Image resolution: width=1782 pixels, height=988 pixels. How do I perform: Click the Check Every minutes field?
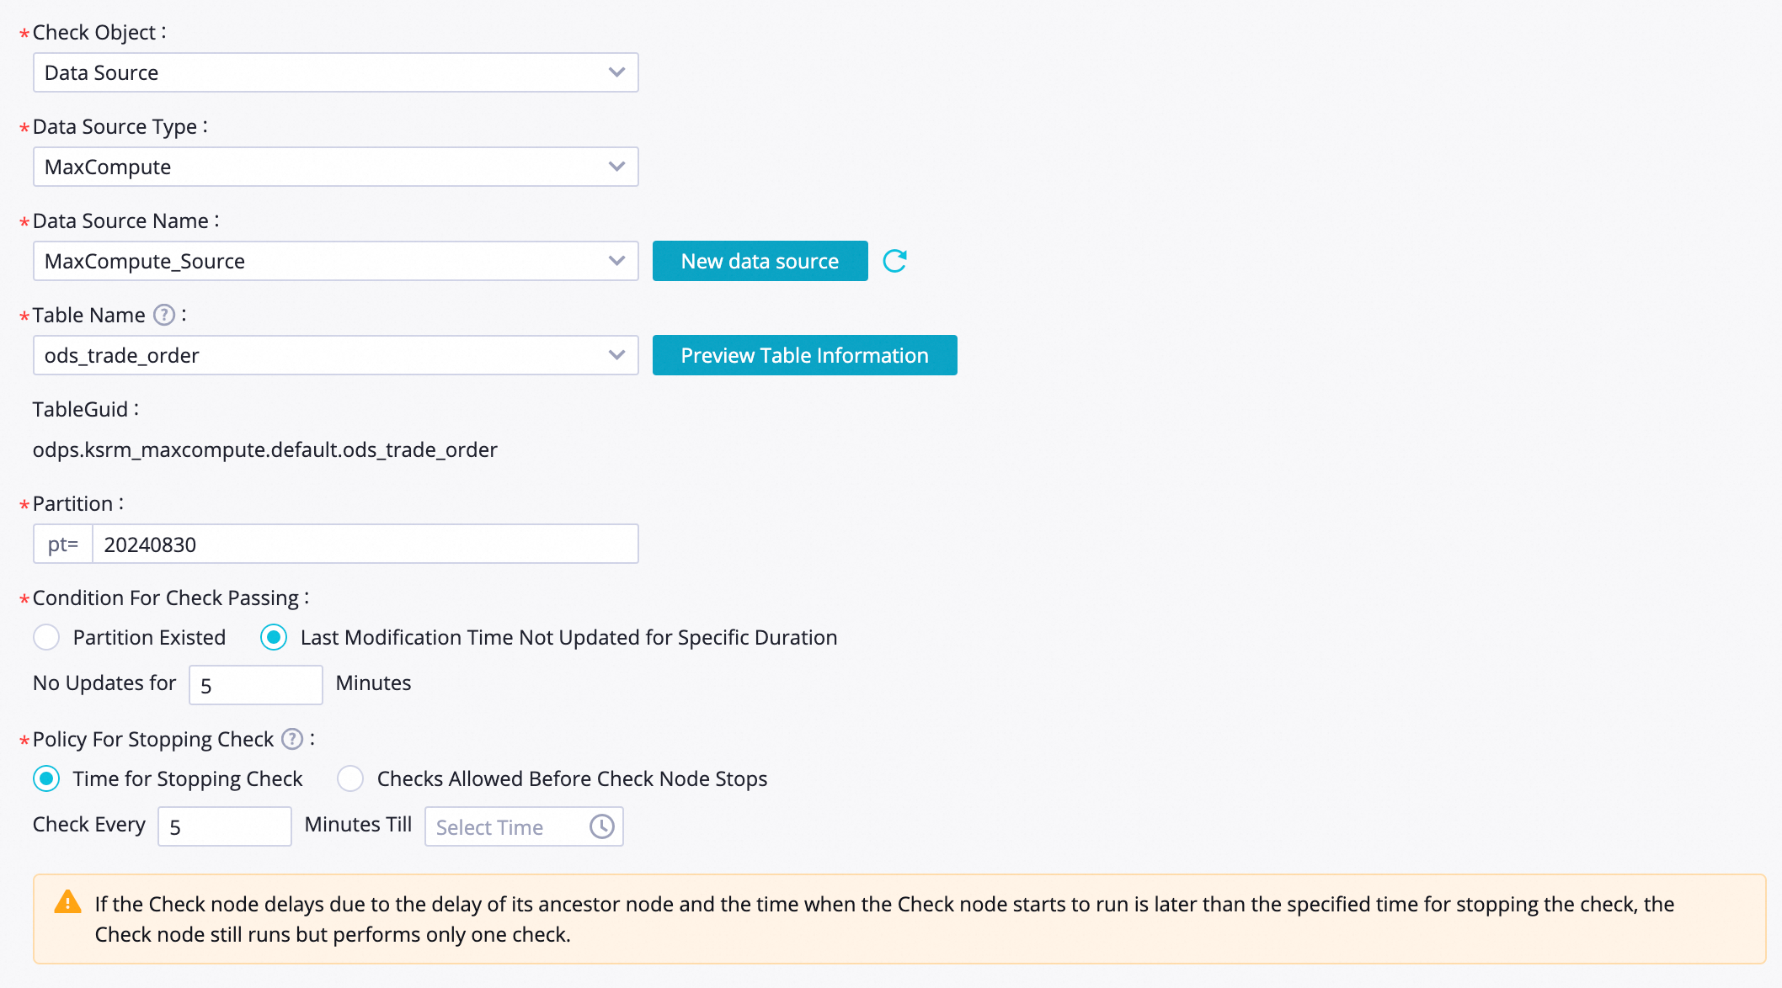(x=224, y=826)
